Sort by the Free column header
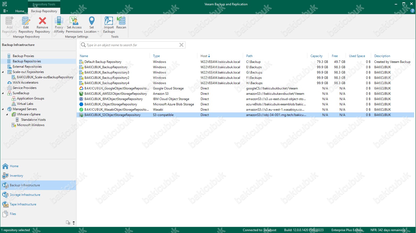 tap(335, 56)
